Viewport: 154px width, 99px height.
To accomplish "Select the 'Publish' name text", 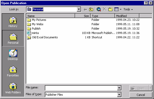I will click(x=36, y=29).
